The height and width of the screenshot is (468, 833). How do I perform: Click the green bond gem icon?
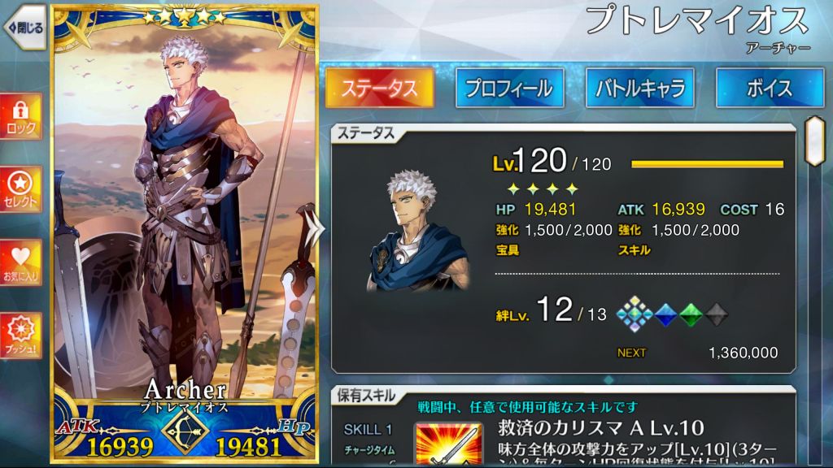(691, 314)
